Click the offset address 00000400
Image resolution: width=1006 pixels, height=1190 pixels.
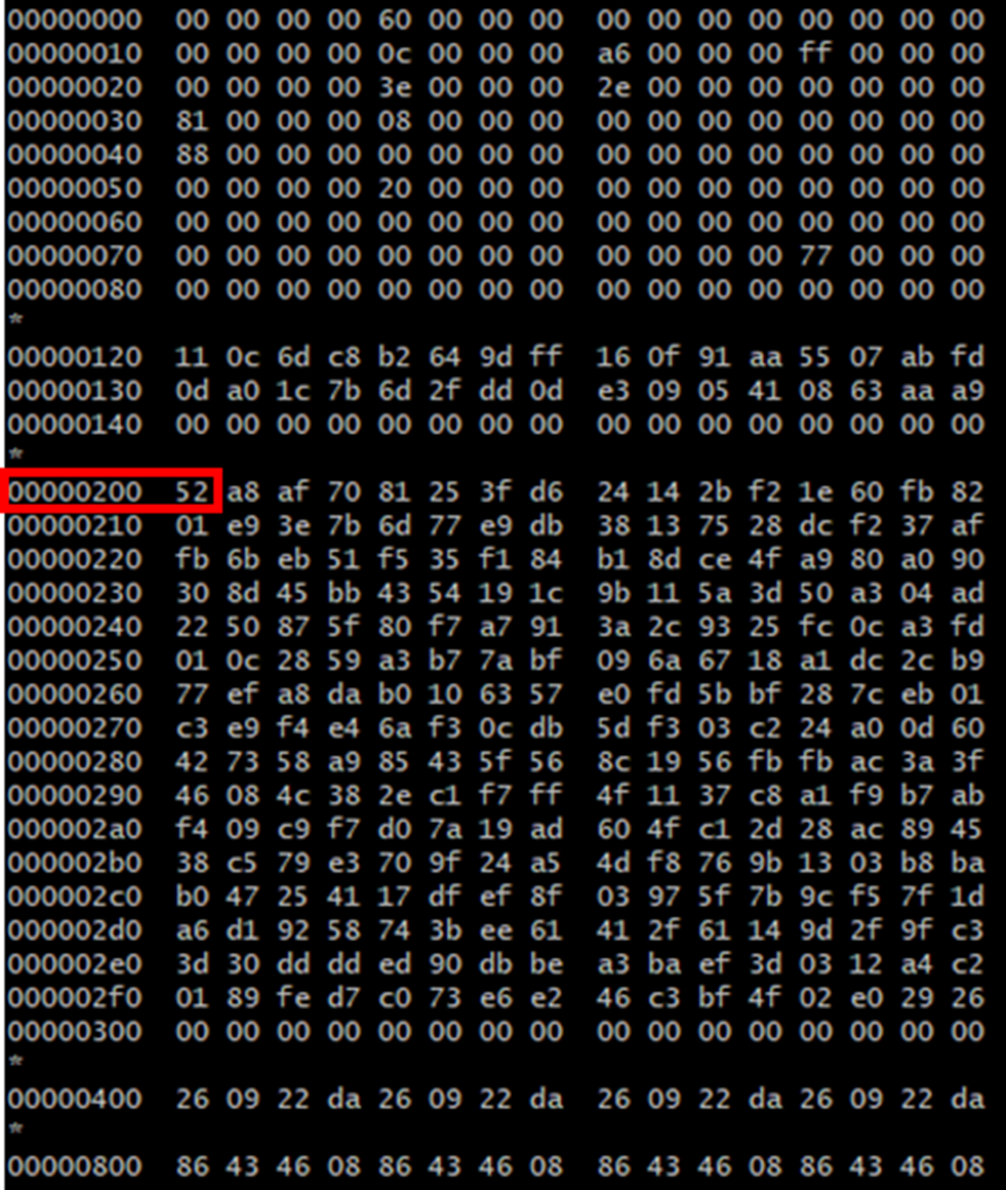tap(75, 1097)
